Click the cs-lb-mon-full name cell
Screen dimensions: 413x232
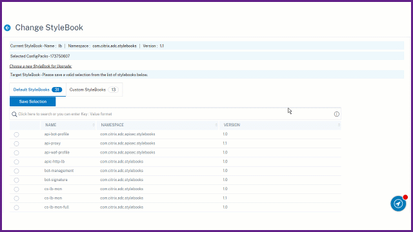pos(56,207)
